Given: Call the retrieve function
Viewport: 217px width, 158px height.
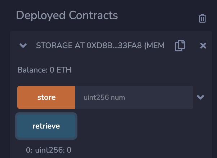Looking at the screenshot, I should (x=46, y=126).
